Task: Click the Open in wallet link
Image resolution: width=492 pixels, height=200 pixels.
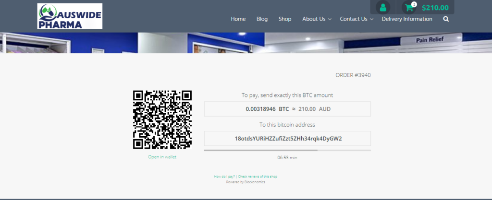Action: coord(162,157)
